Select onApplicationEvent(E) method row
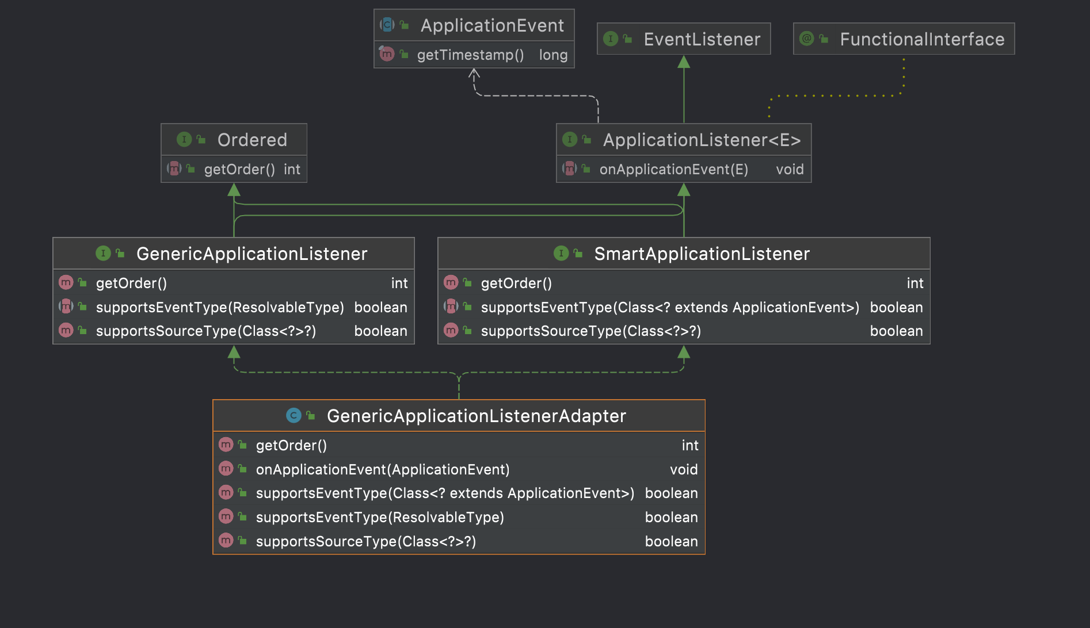The width and height of the screenshot is (1090, 628). point(673,169)
